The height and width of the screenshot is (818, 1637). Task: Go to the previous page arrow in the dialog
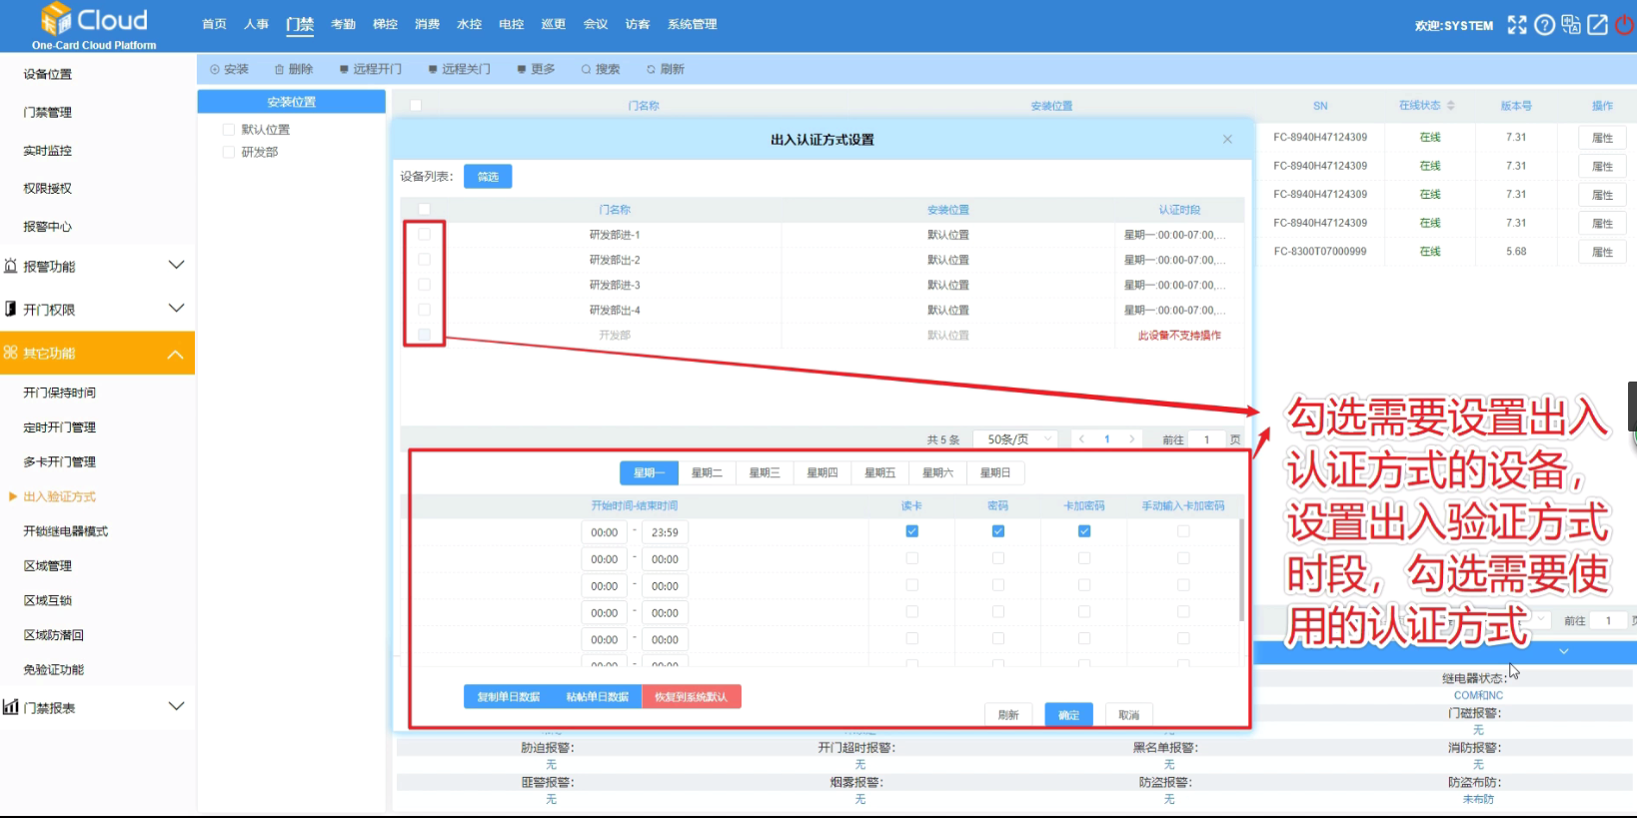click(x=1081, y=439)
